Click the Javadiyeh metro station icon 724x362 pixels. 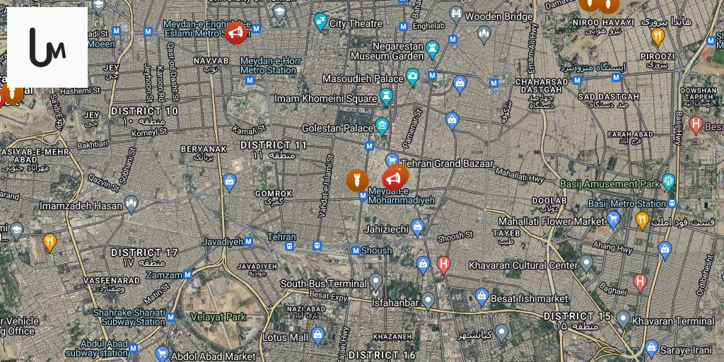tap(248, 242)
